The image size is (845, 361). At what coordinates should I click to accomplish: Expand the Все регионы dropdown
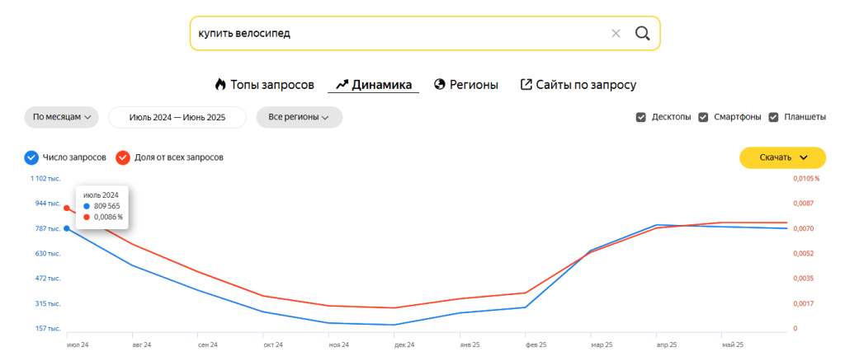click(299, 117)
